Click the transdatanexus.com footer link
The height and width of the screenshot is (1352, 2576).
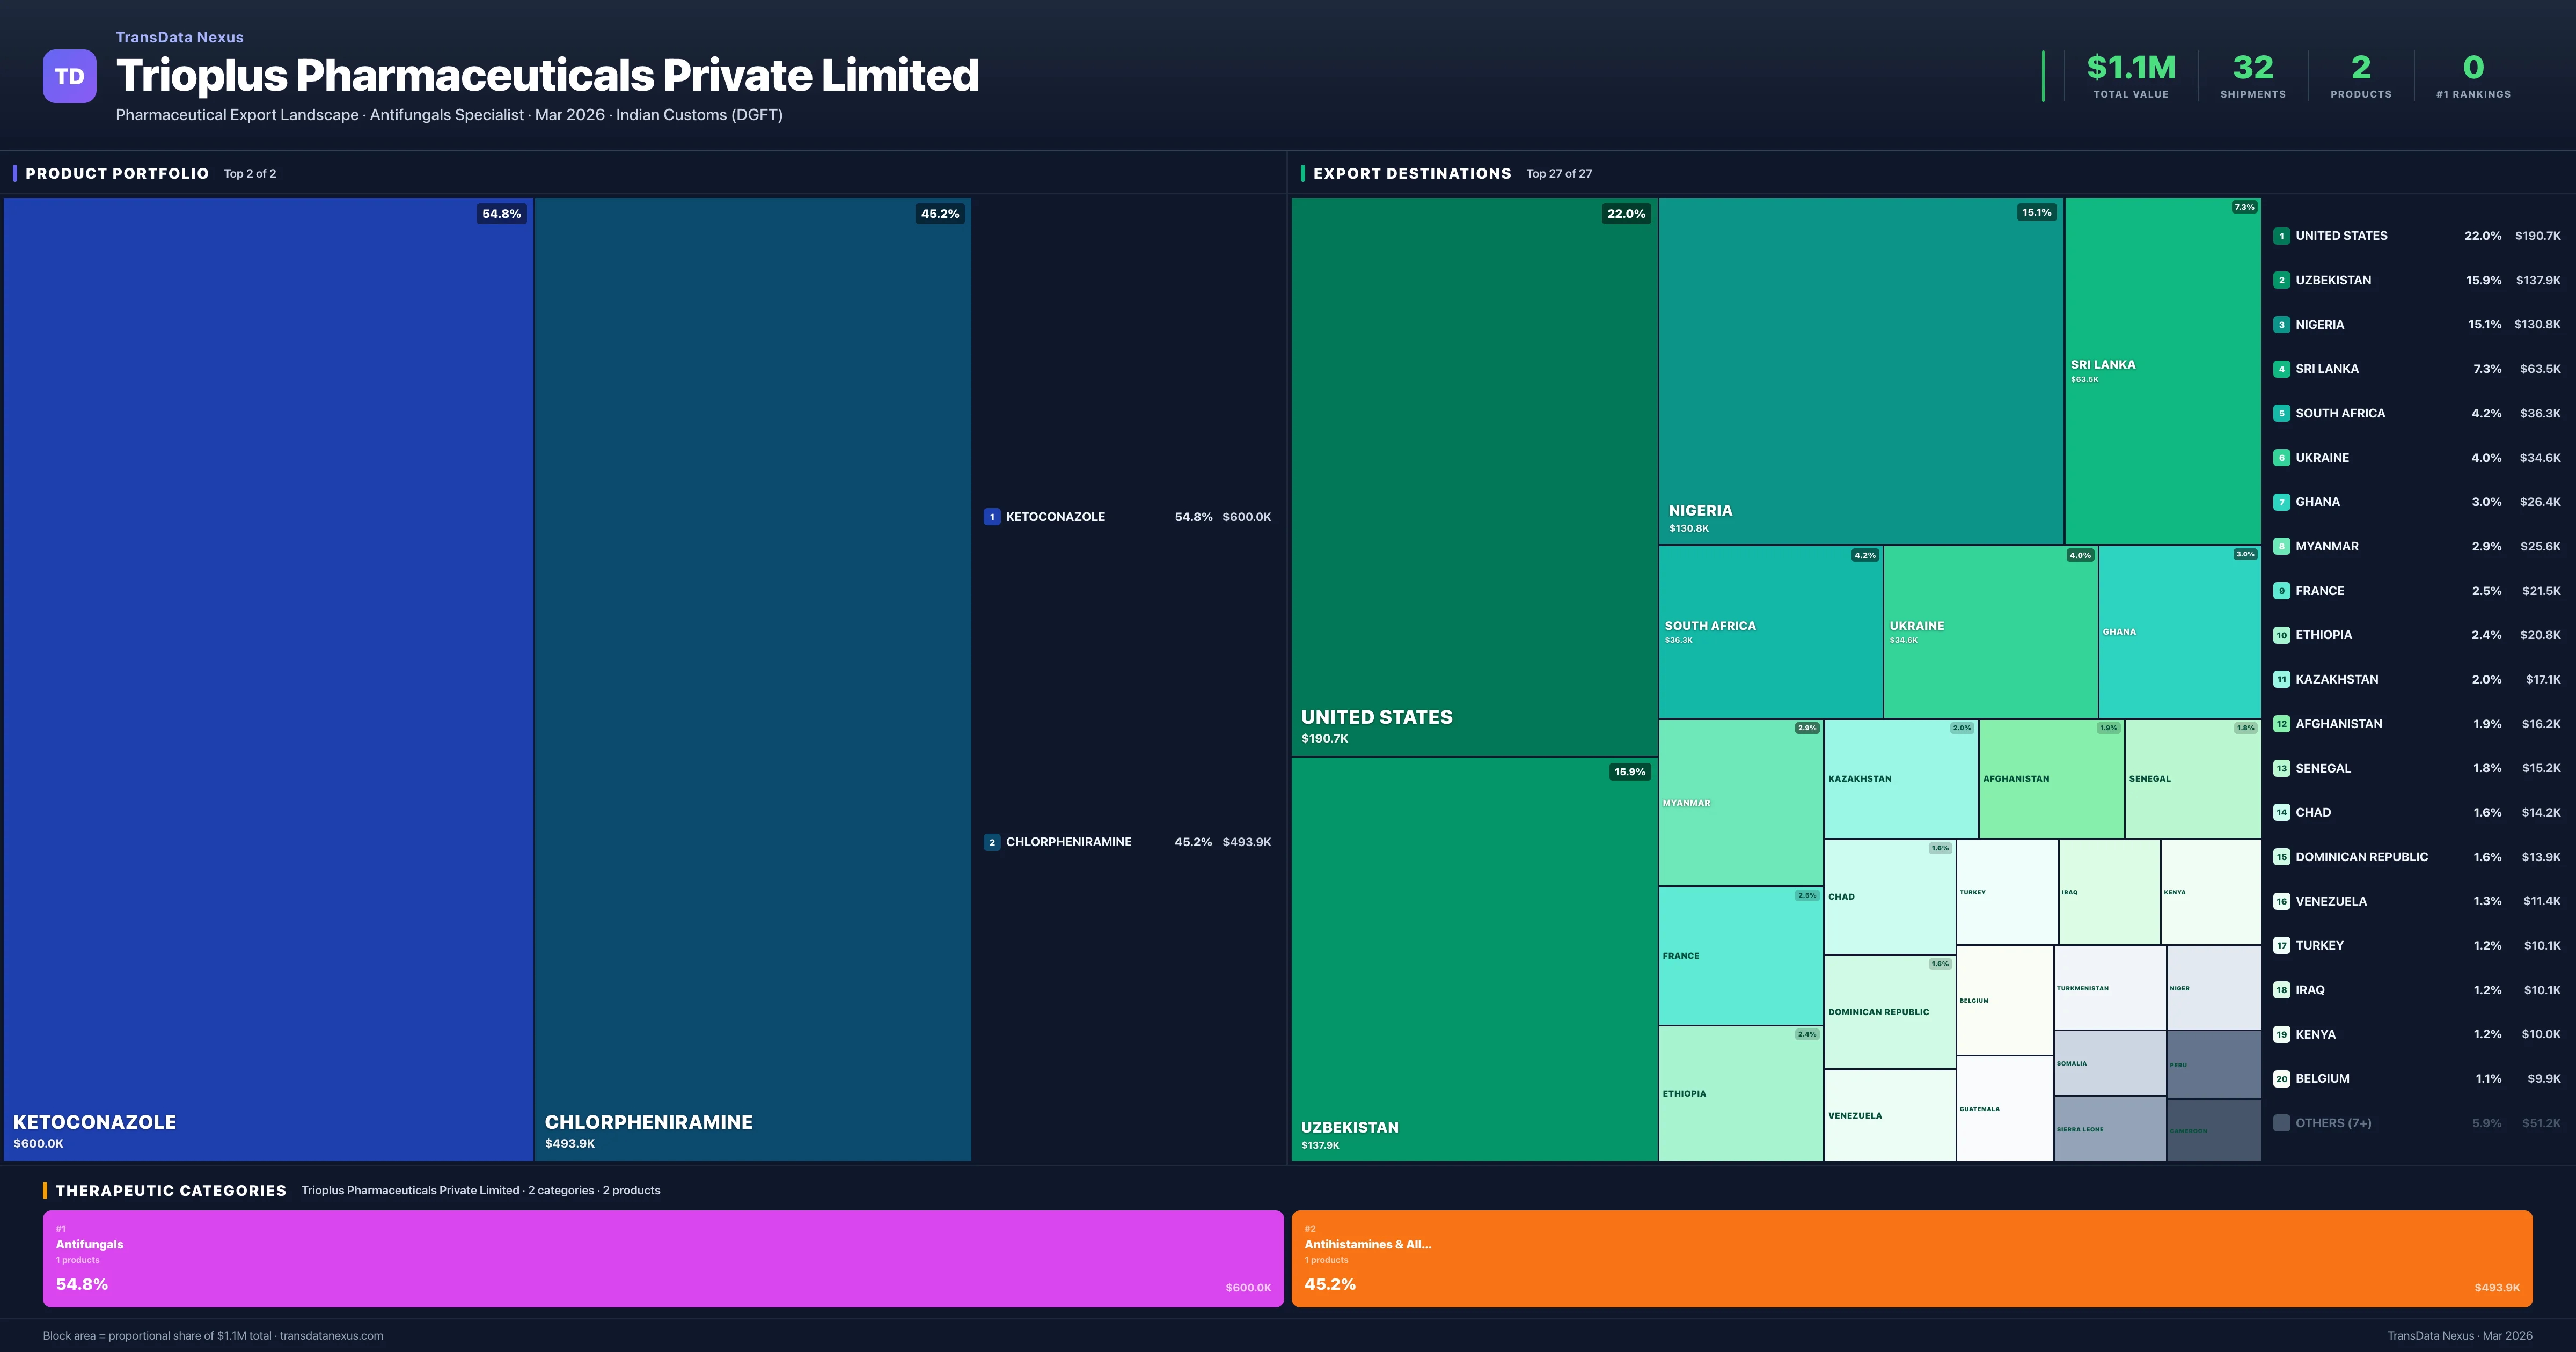[x=331, y=1335]
